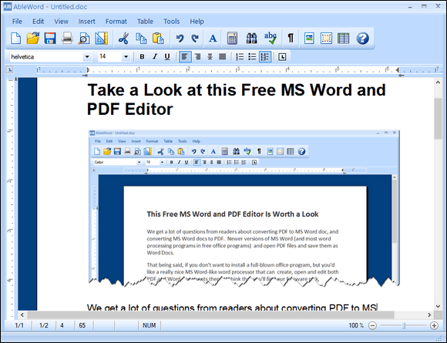Image resolution: width=447 pixels, height=343 pixels.
Task: Apply a bulleted list
Action: 252,57
